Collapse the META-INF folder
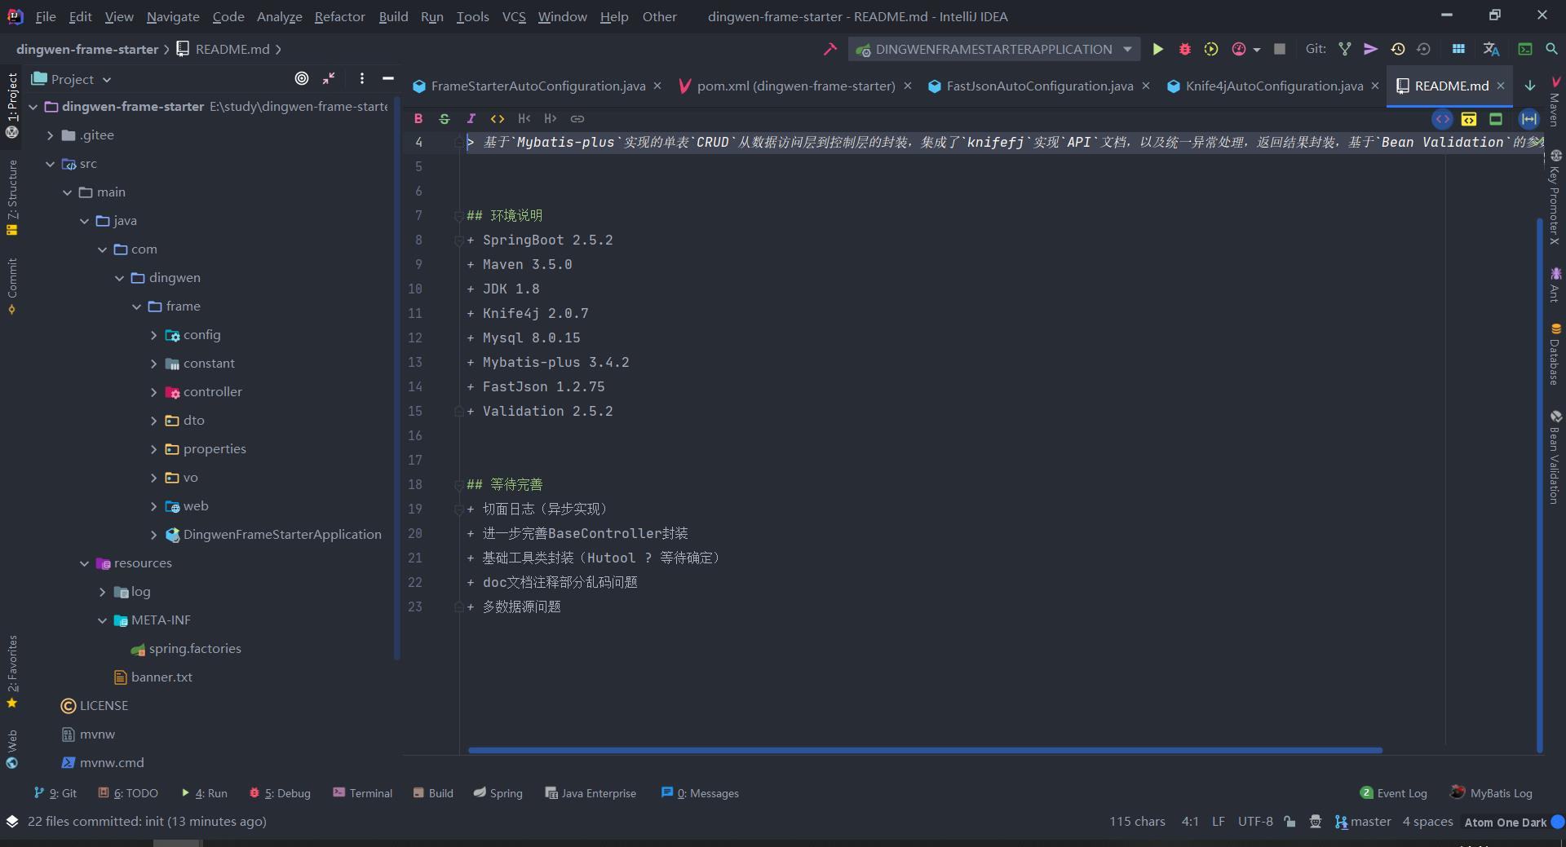 102,620
